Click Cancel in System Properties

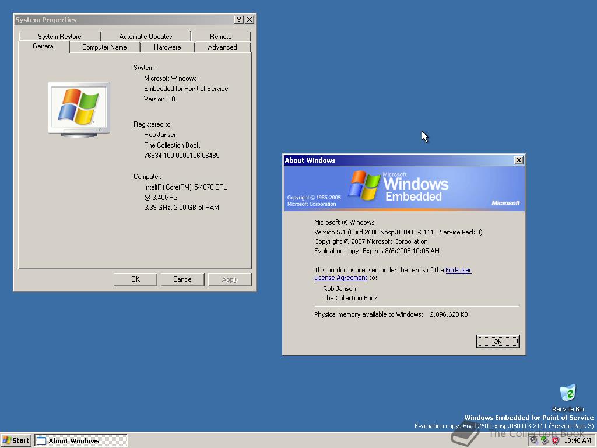click(182, 279)
